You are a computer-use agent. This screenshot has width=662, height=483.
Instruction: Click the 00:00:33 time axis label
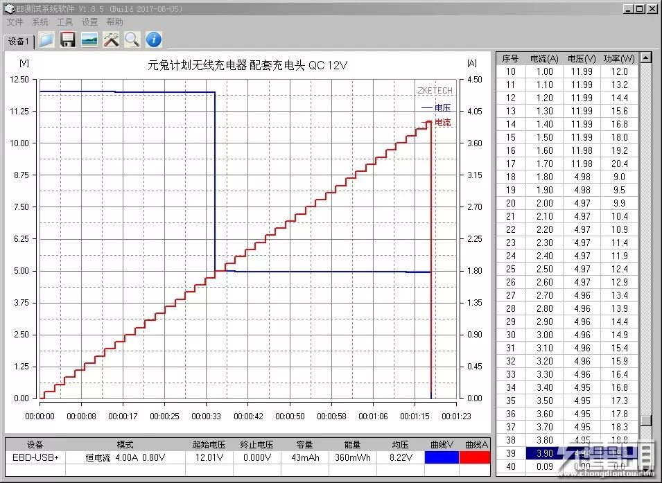click(206, 416)
